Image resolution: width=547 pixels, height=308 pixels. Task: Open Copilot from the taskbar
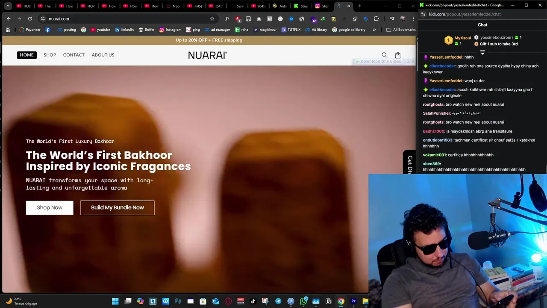(x=140, y=301)
